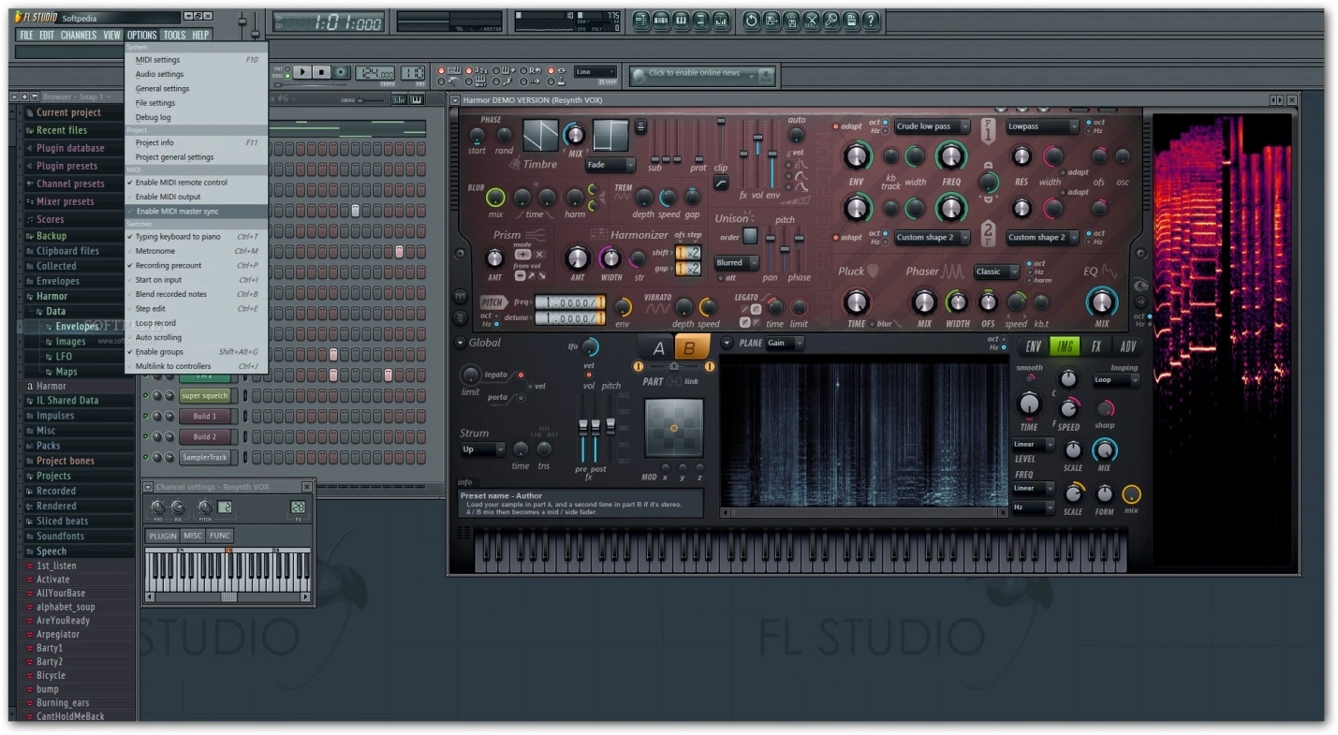Switch to Harmor IMG tab
The height and width of the screenshot is (735, 1338).
click(1065, 346)
